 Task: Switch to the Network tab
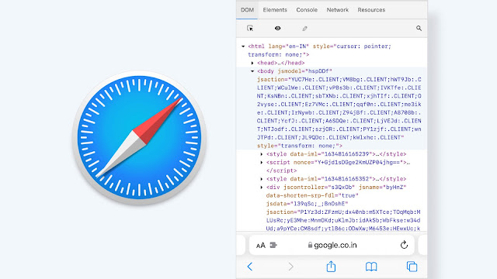tap(337, 10)
